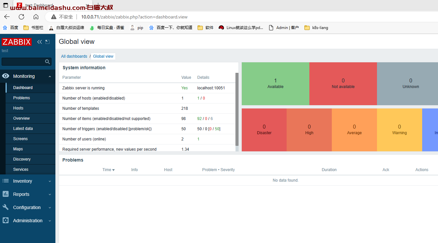
Task: Open the tab actions menu icon
Action: point(6,5)
